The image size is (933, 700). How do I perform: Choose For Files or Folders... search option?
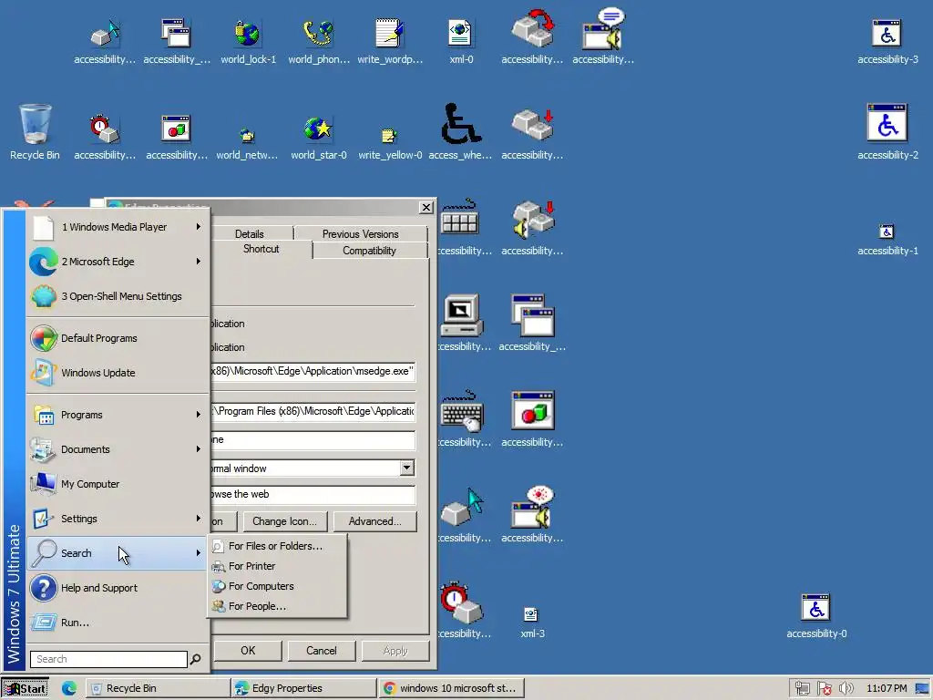click(x=277, y=546)
